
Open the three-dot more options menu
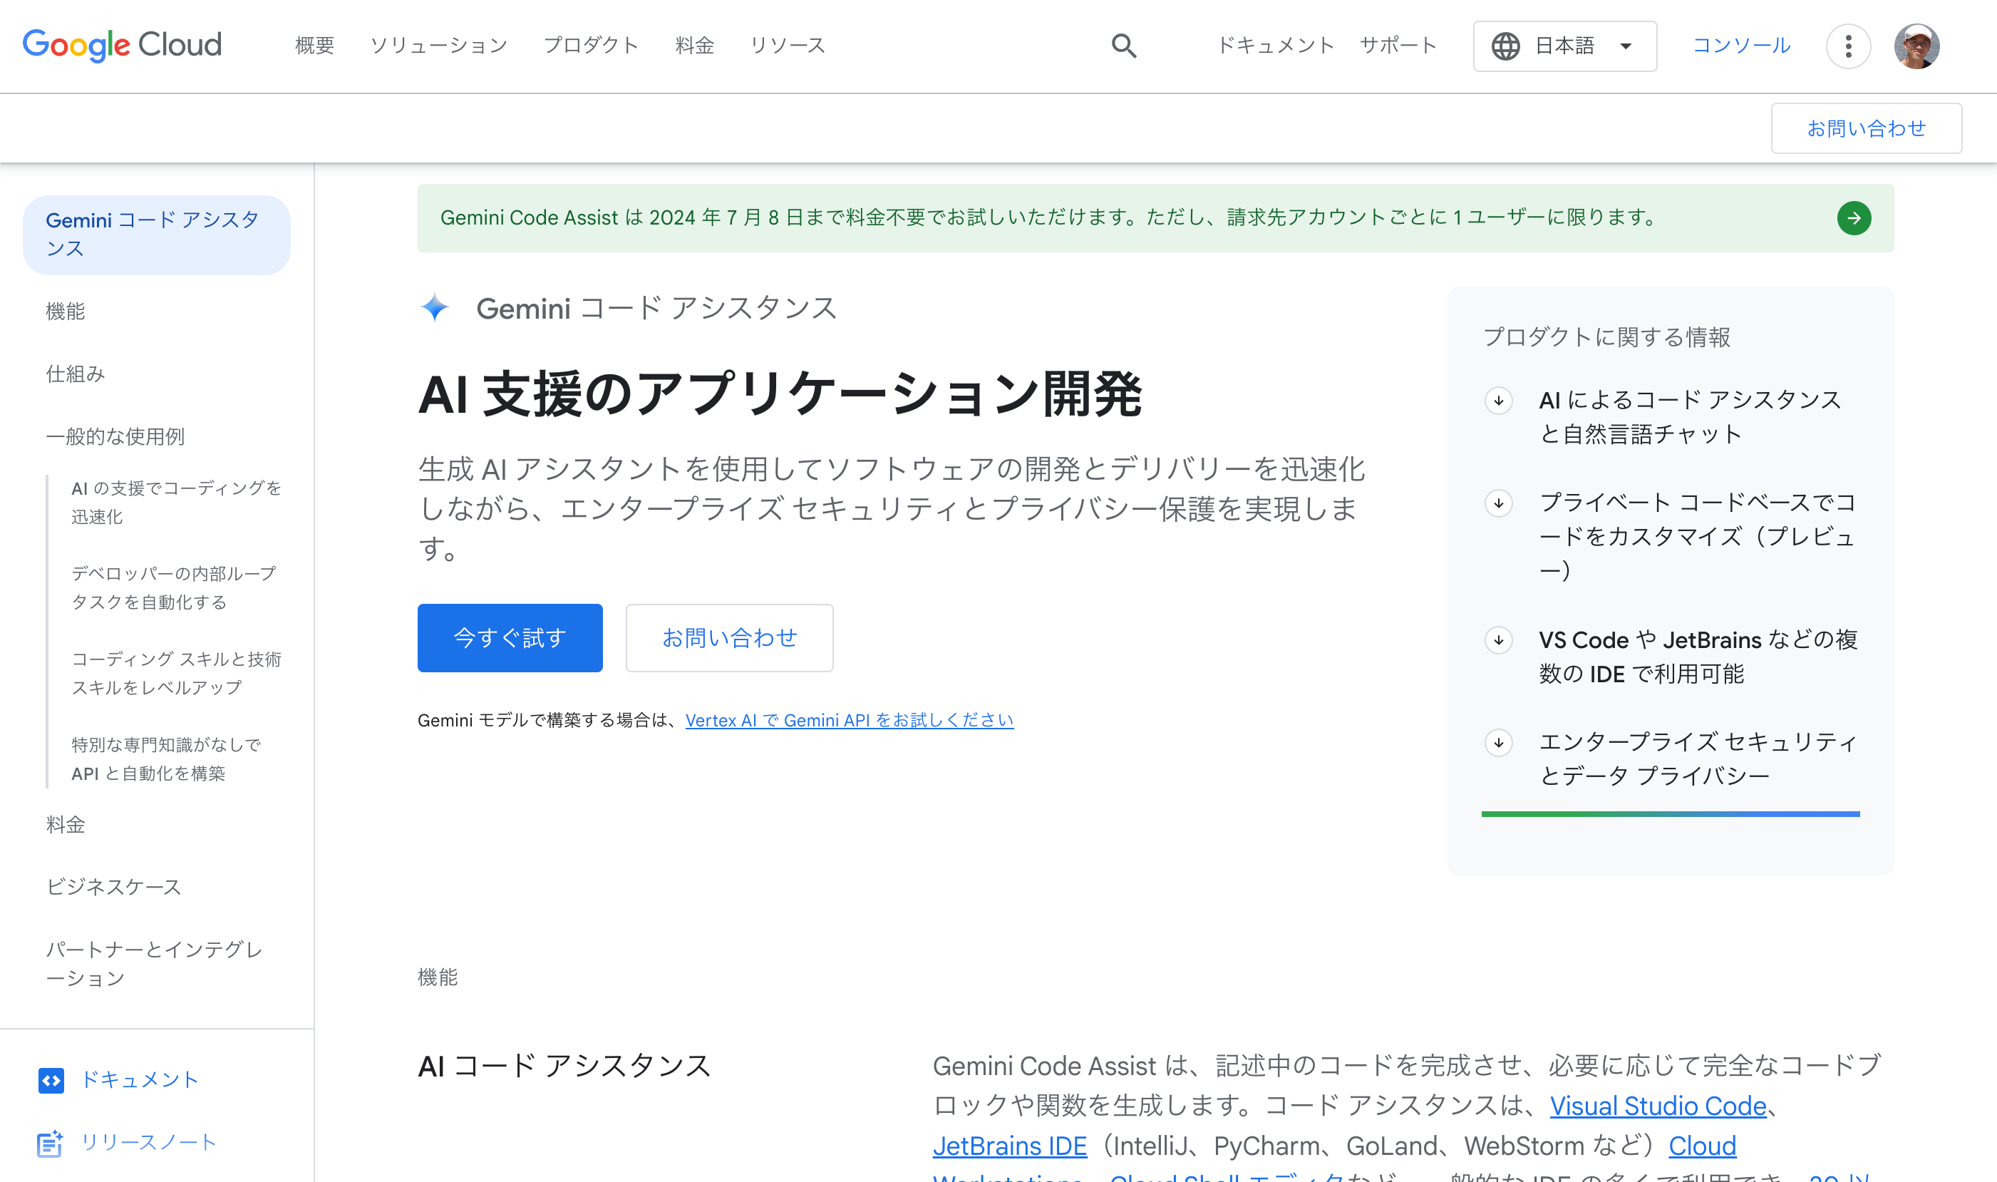point(1848,46)
